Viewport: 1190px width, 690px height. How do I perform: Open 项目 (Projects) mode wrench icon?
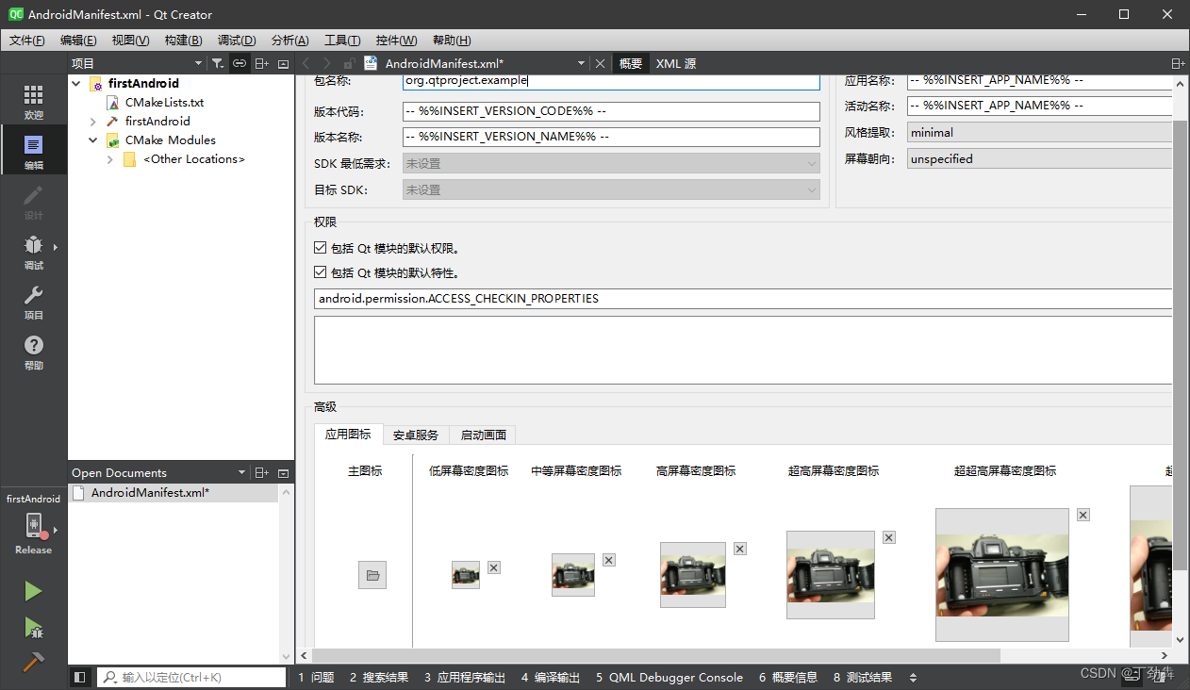tap(33, 302)
